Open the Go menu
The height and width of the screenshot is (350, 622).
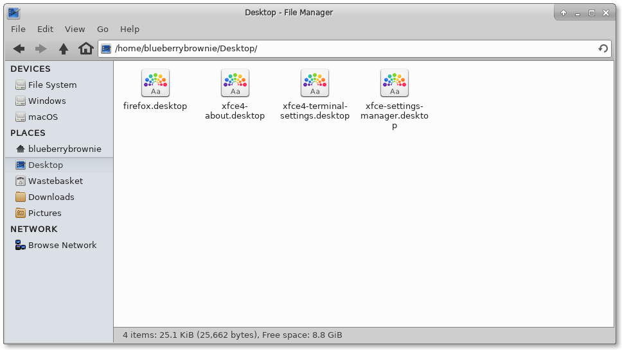tap(103, 29)
